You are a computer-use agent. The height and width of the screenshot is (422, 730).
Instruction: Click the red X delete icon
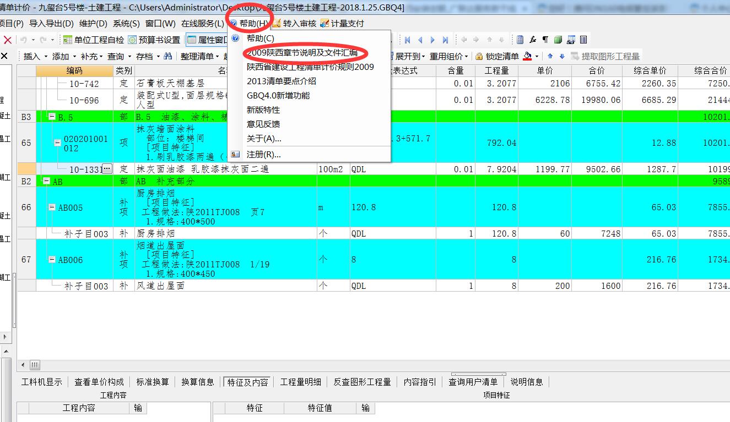7,40
